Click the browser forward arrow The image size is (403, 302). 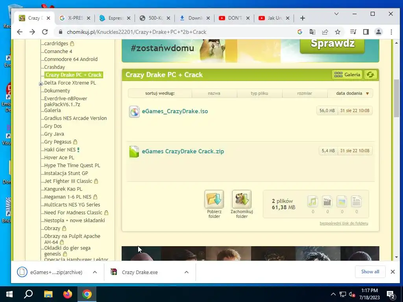(32, 32)
